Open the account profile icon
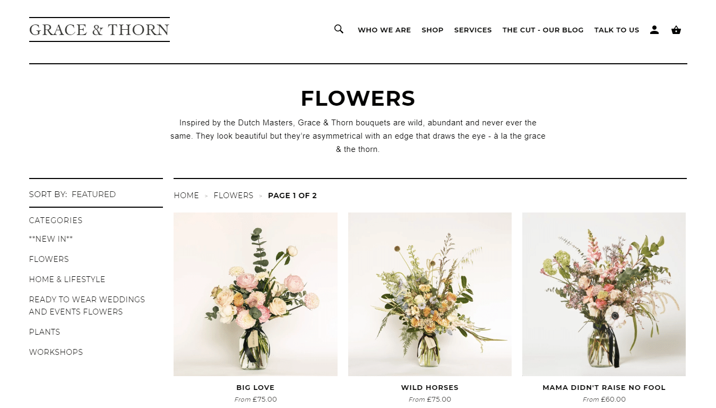 click(654, 30)
